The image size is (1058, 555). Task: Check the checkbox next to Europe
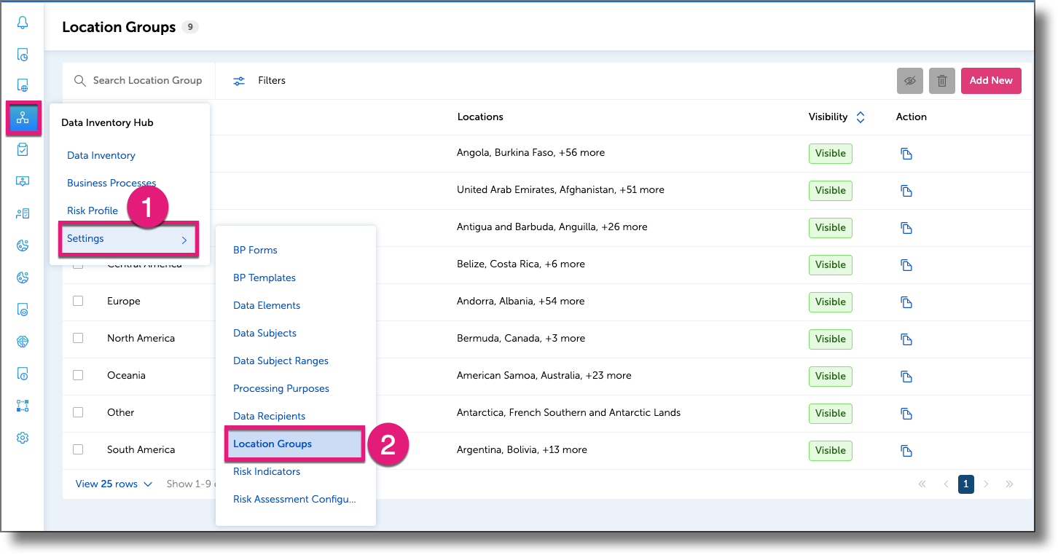pos(78,301)
